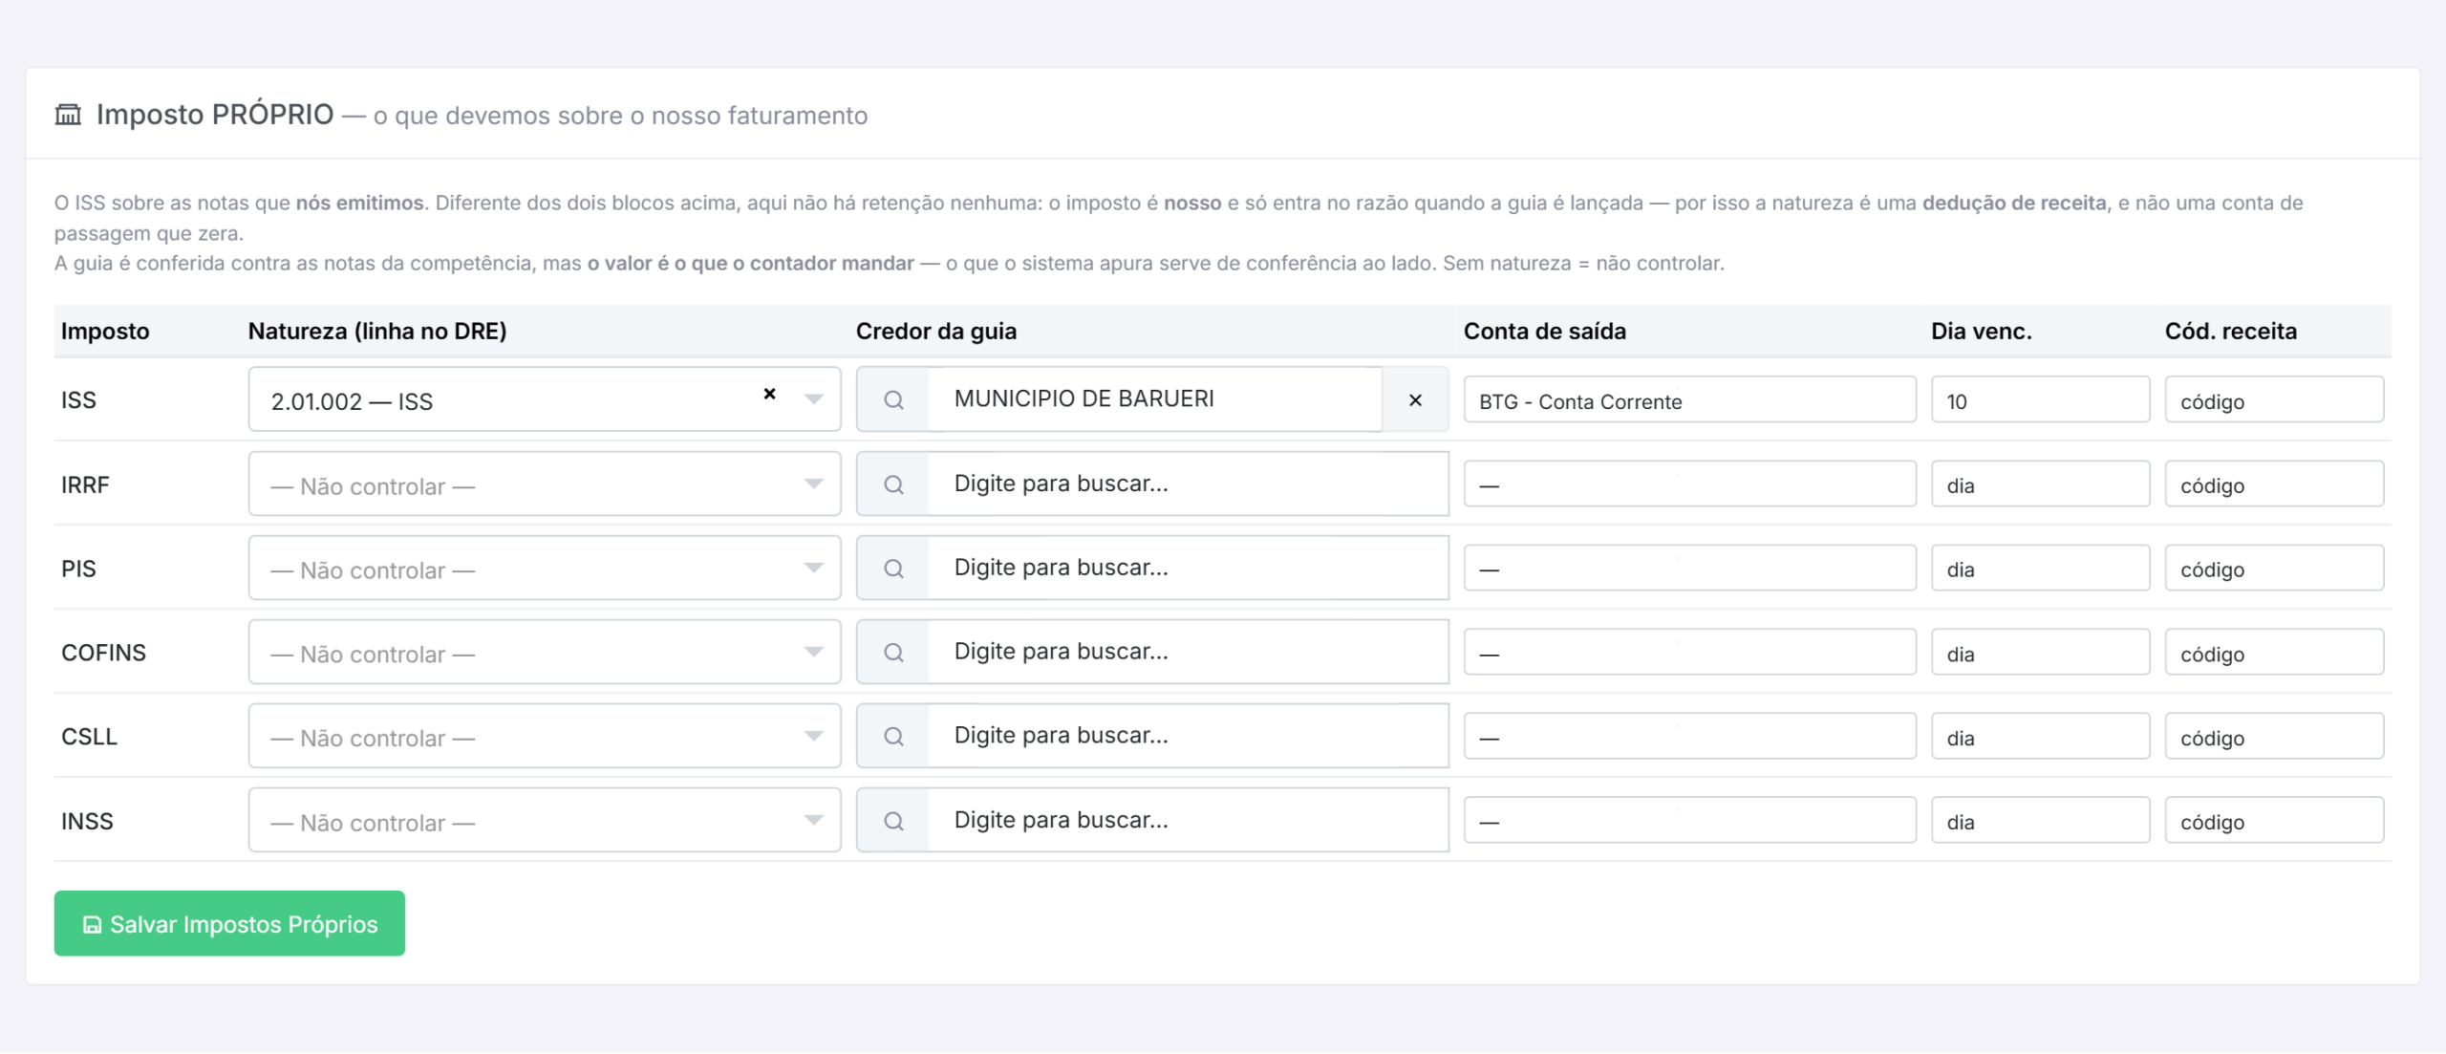Focus the ISS código receita field
The height and width of the screenshot is (1054, 2446).
[2274, 400]
